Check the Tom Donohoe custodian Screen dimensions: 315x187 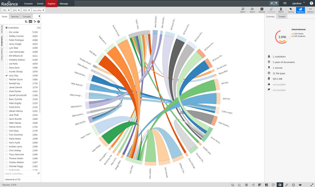7,135
